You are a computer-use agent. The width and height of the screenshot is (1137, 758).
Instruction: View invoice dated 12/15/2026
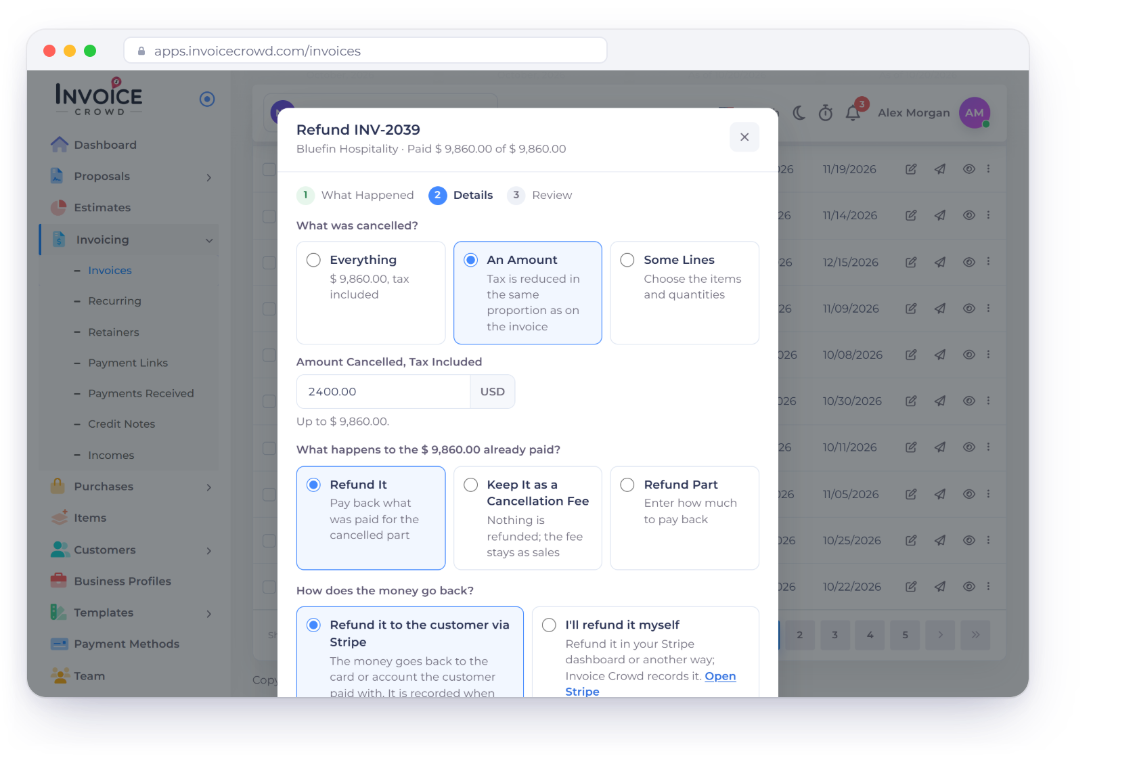point(969,262)
